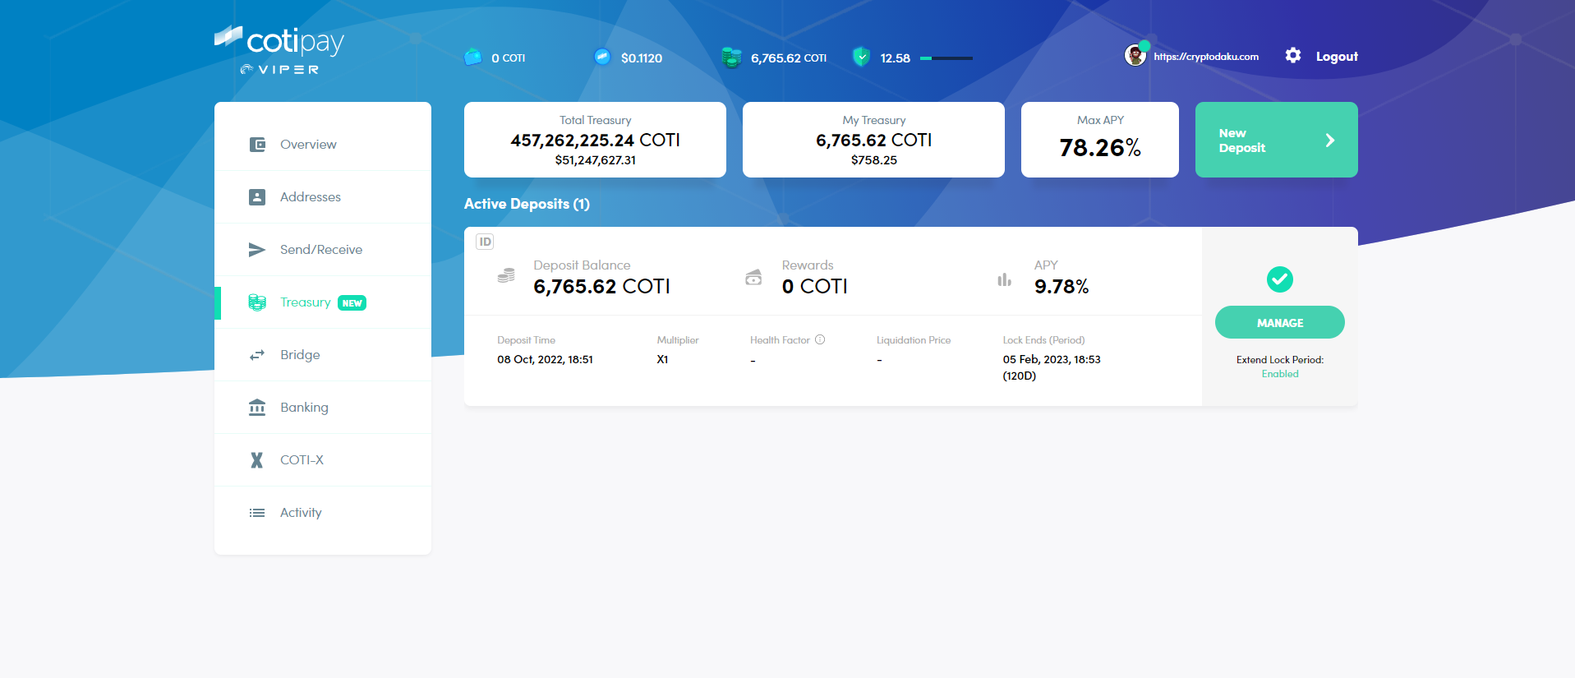Click the '$758.25' my treasury value
This screenshot has height=678, width=1575.
click(x=874, y=160)
